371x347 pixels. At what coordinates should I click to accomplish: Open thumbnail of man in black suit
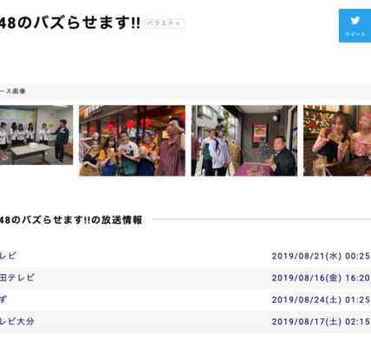tap(244, 141)
